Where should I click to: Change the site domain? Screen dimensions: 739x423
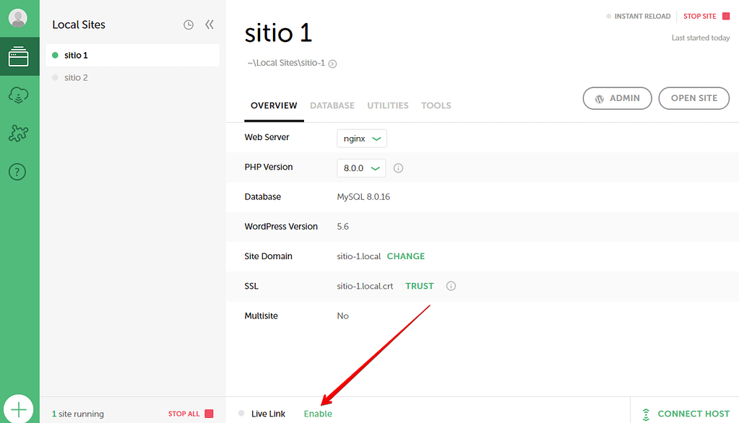[406, 256]
